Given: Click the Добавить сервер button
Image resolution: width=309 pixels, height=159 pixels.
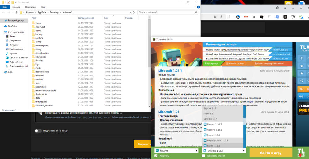Looking at the screenshot, I should tap(235, 63).
